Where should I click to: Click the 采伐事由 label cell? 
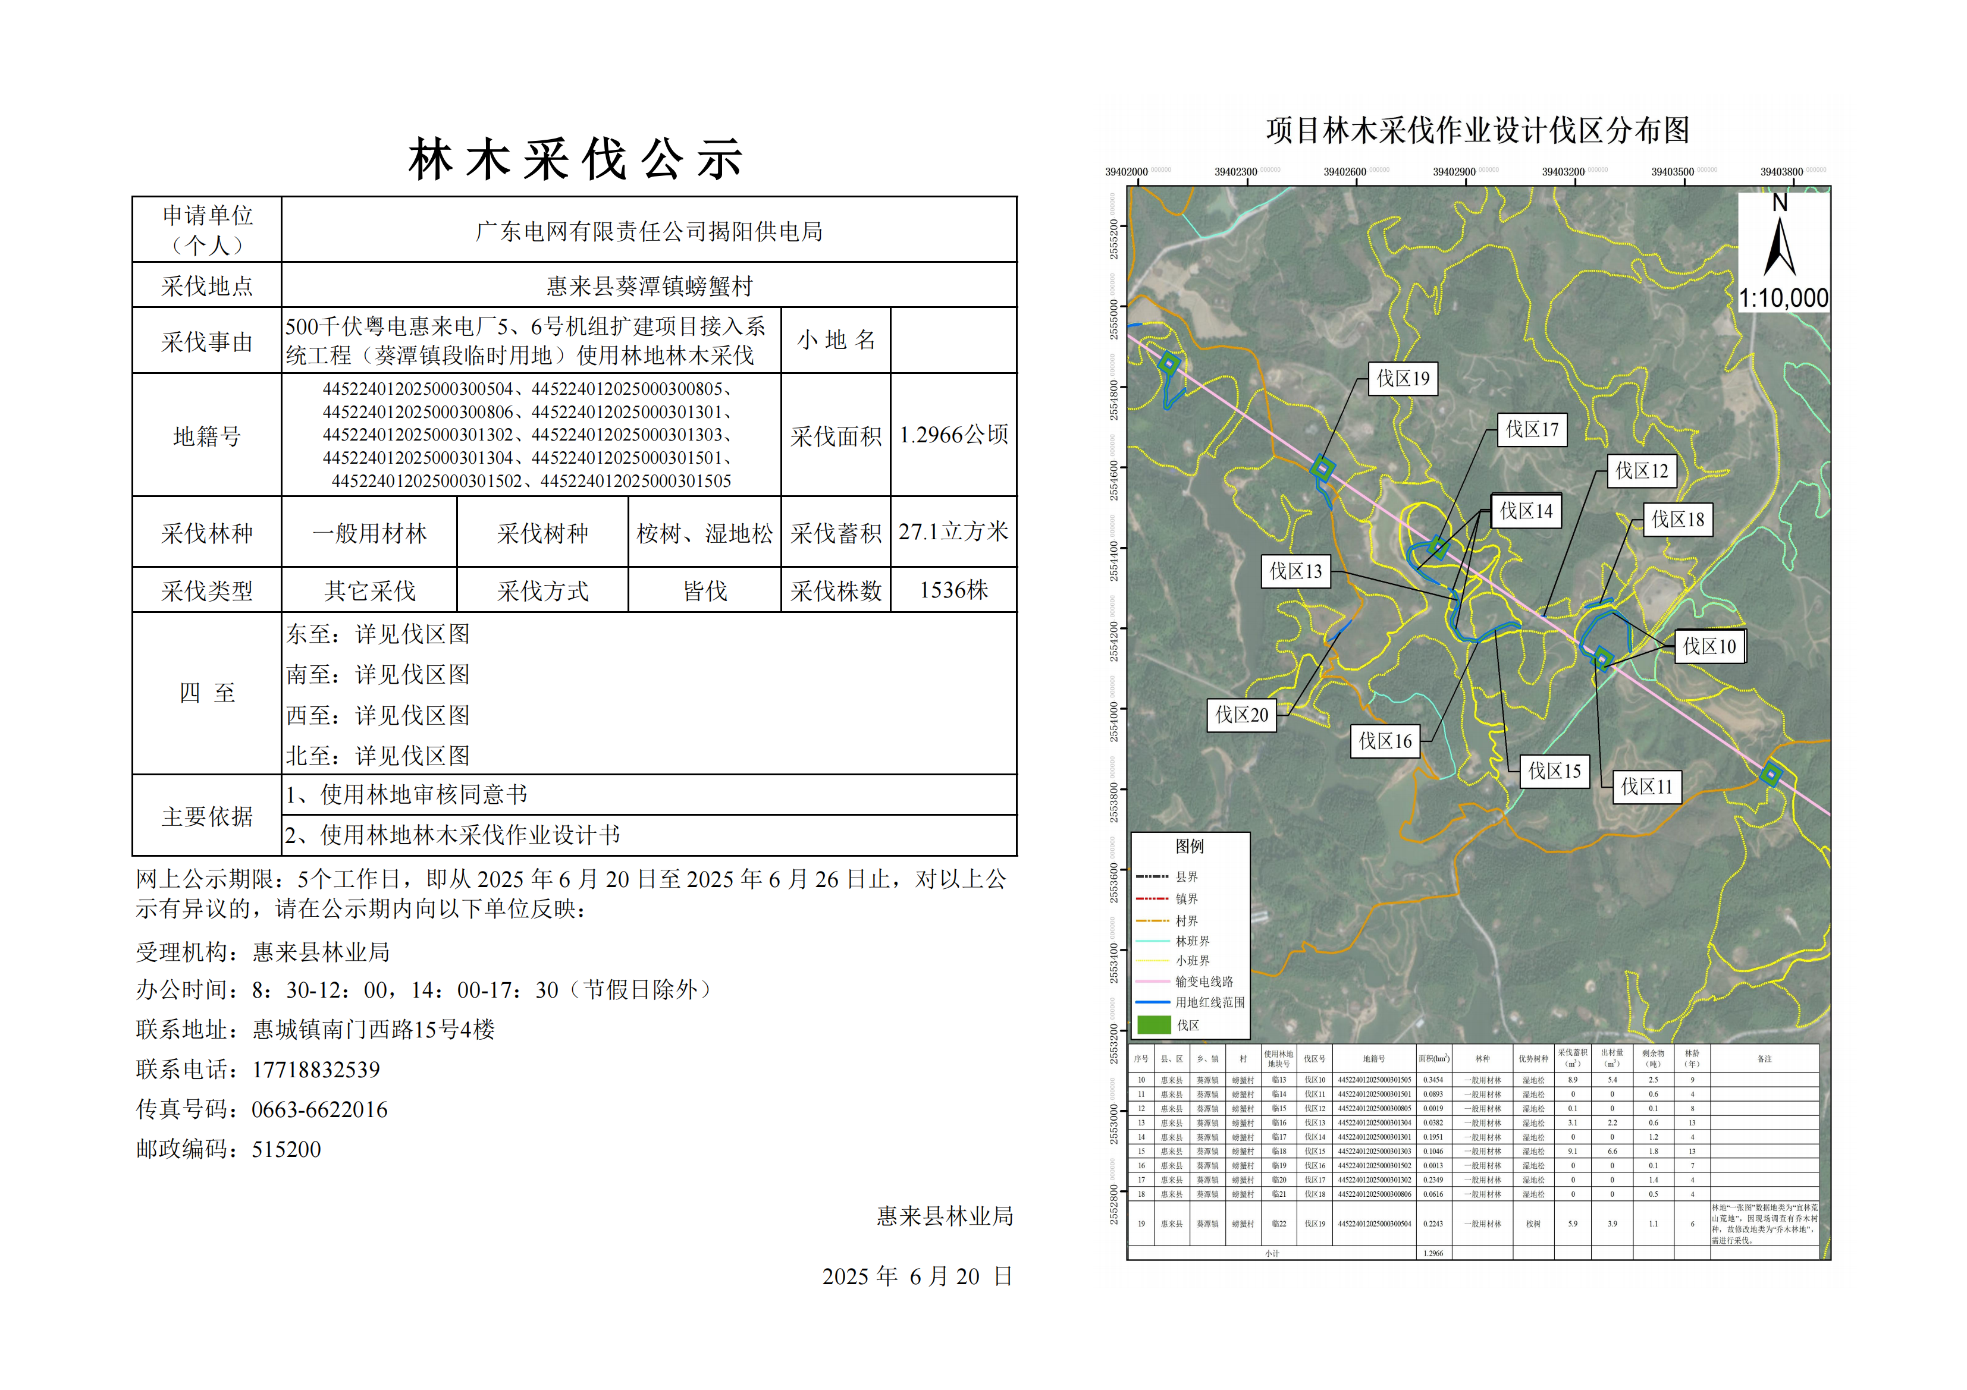point(208,341)
